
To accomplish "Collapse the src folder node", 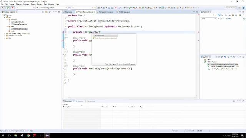I will (x=5, y=17).
